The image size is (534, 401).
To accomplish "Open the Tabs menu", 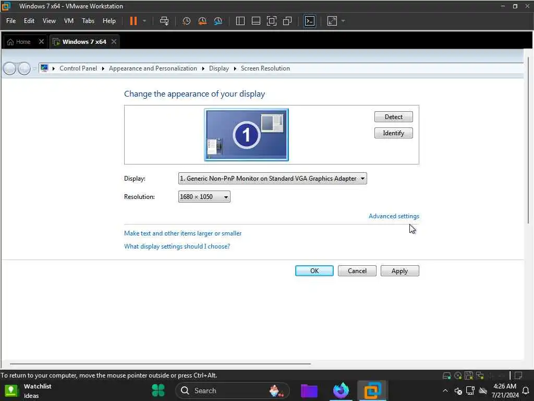I will point(88,21).
